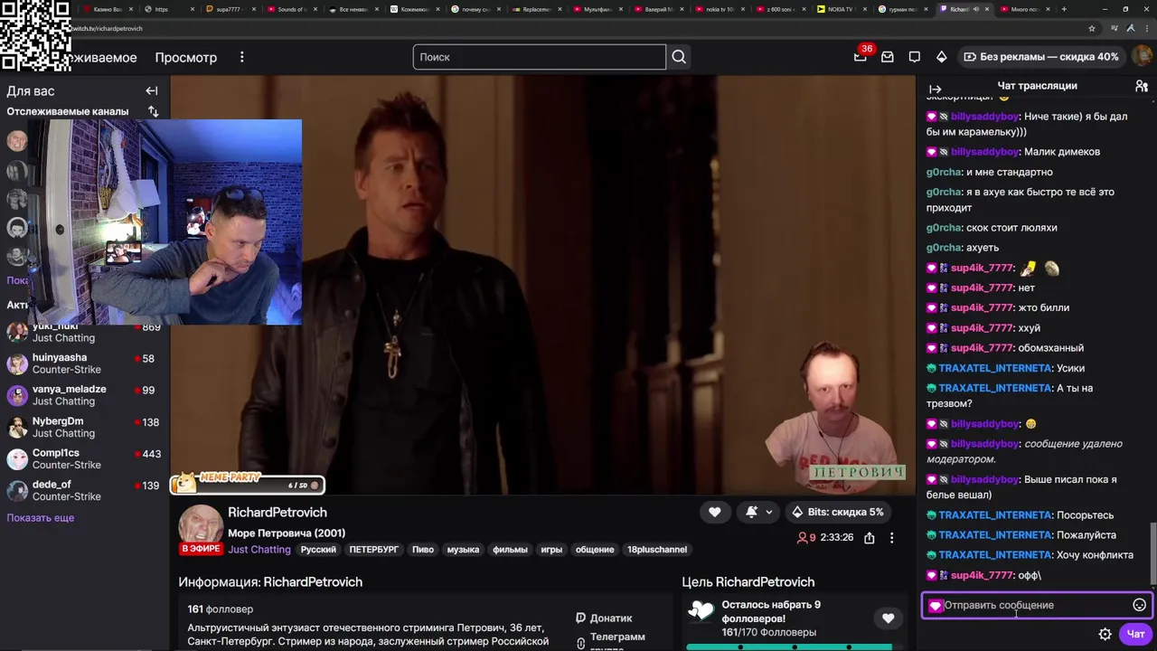Click the MEME PARTY 6/50 progress widget
Screen dimensions: 1157x651
tap(249, 485)
